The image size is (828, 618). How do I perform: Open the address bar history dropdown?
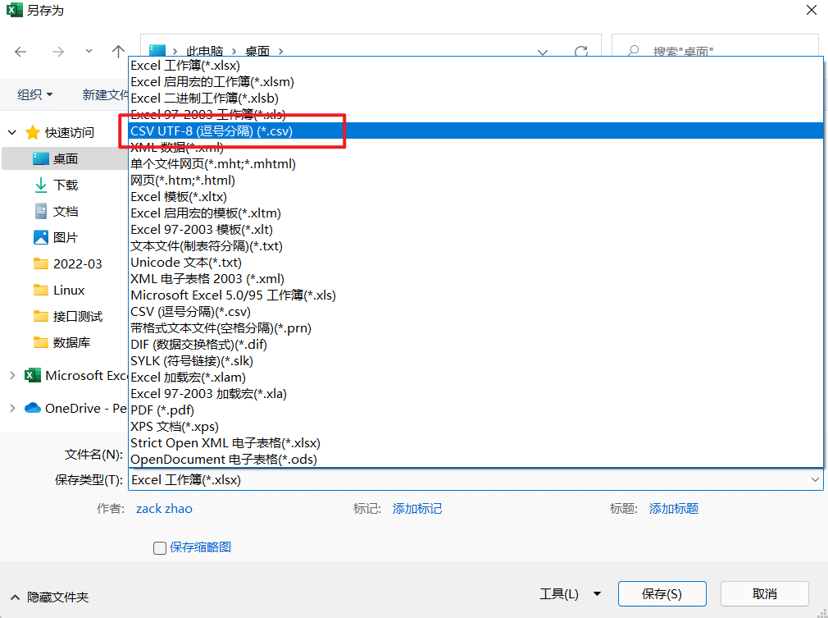(543, 52)
